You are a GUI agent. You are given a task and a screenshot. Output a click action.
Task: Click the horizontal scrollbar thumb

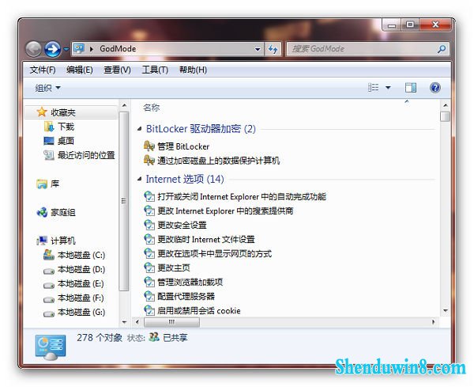(171, 322)
